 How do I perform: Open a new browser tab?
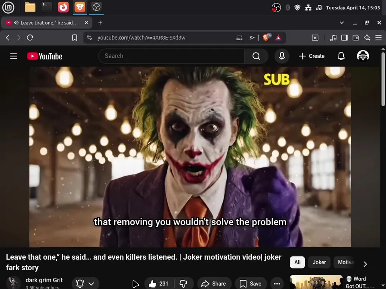click(100, 22)
